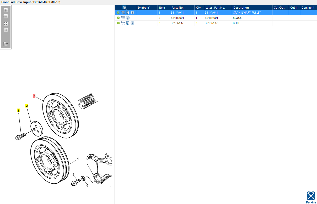This screenshot has height=204, width=317.
Task: Click part number 32186137 in Parts No. column
Action: pyautogui.click(x=177, y=23)
